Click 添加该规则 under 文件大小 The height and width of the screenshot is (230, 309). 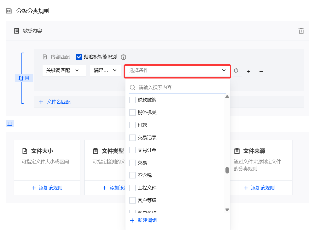pyautogui.click(x=47, y=188)
